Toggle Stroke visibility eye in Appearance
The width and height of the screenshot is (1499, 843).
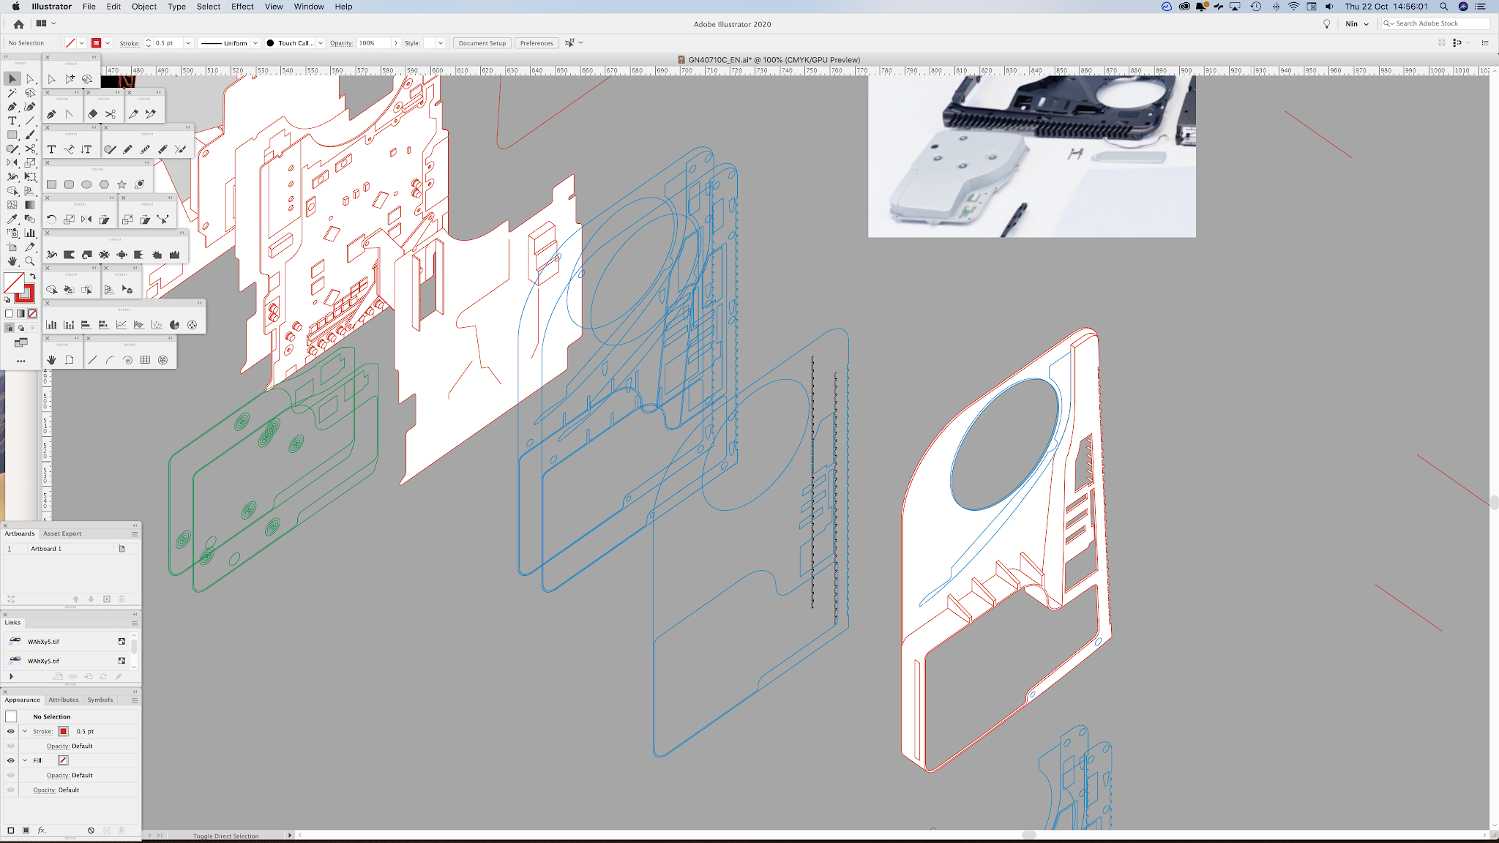pos(10,731)
